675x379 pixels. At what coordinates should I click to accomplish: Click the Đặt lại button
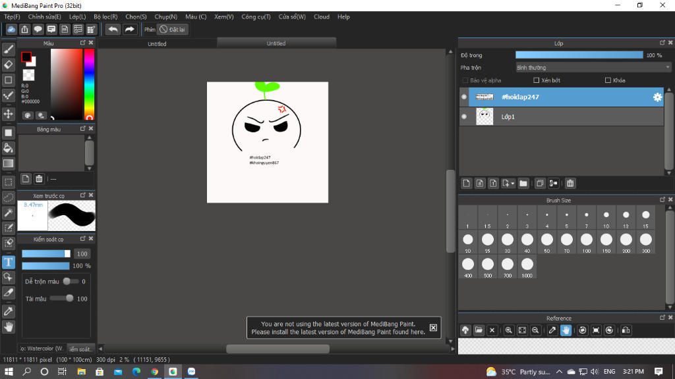(172, 29)
